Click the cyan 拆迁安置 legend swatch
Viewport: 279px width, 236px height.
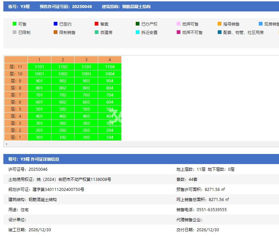[x=137, y=32]
